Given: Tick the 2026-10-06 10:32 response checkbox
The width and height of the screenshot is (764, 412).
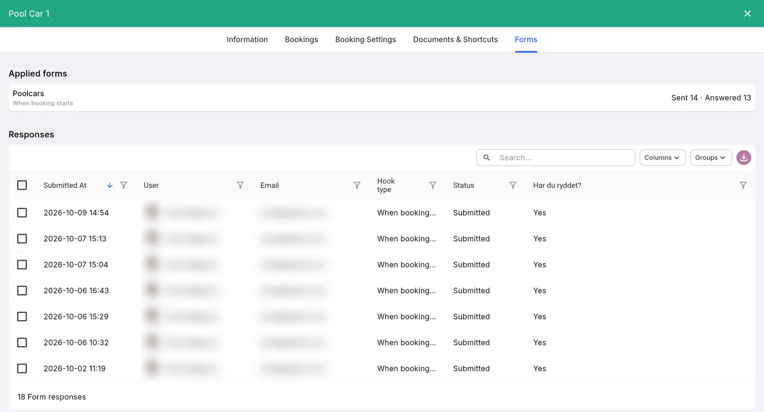Looking at the screenshot, I should [22, 342].
